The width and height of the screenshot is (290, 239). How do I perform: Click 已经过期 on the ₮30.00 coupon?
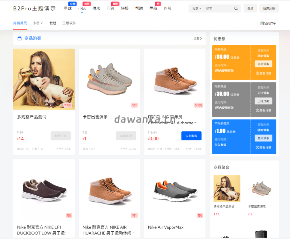point(263,101)
